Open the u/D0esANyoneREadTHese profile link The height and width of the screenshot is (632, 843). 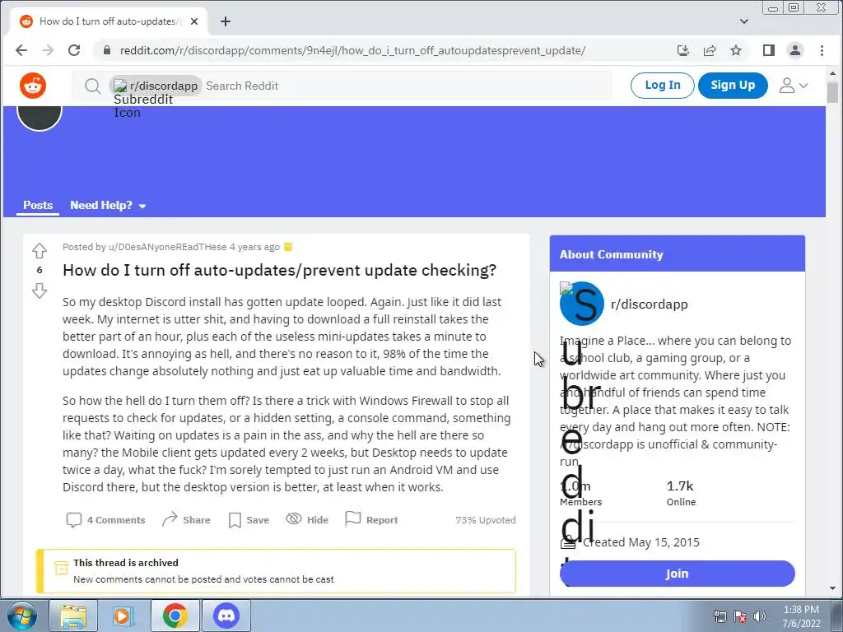tap(167, 247)
